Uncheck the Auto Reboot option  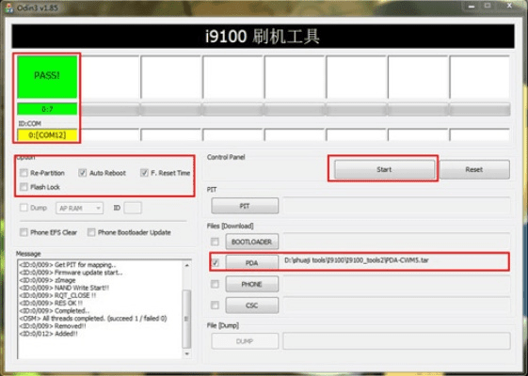point(82,173)
